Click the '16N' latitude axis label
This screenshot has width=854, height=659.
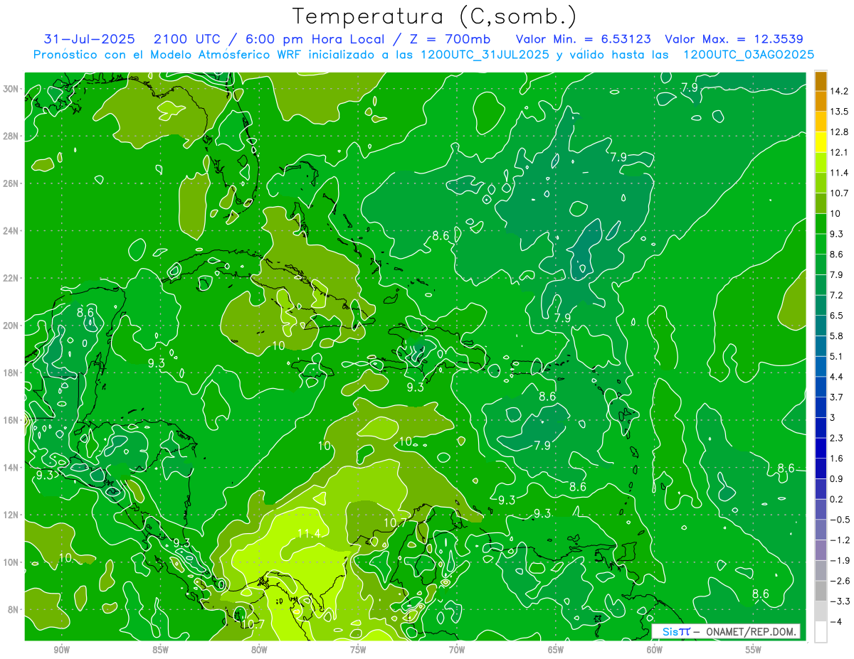coord(11,420)
